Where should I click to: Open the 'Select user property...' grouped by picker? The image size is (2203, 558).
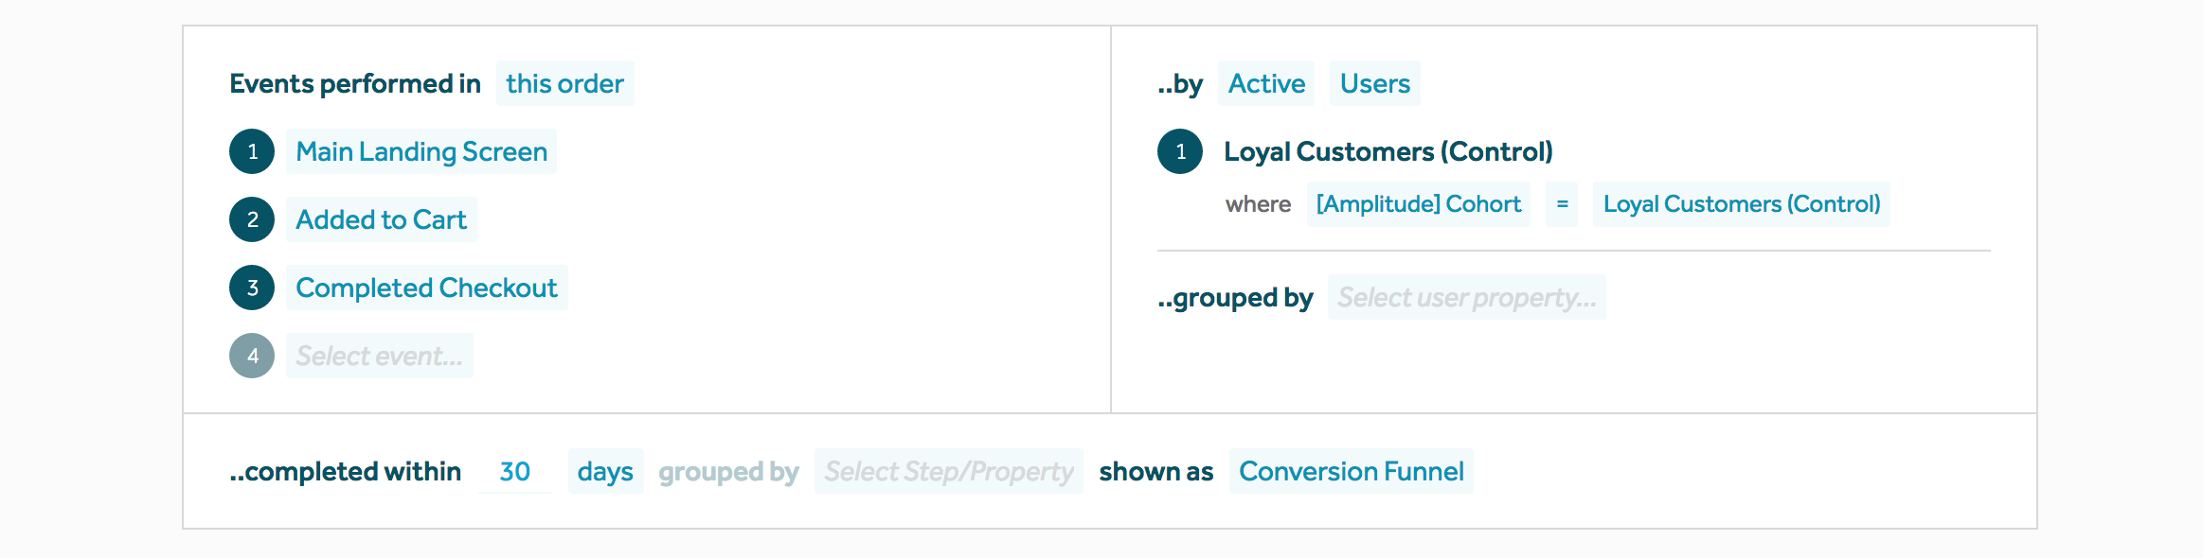[1467, 297]
